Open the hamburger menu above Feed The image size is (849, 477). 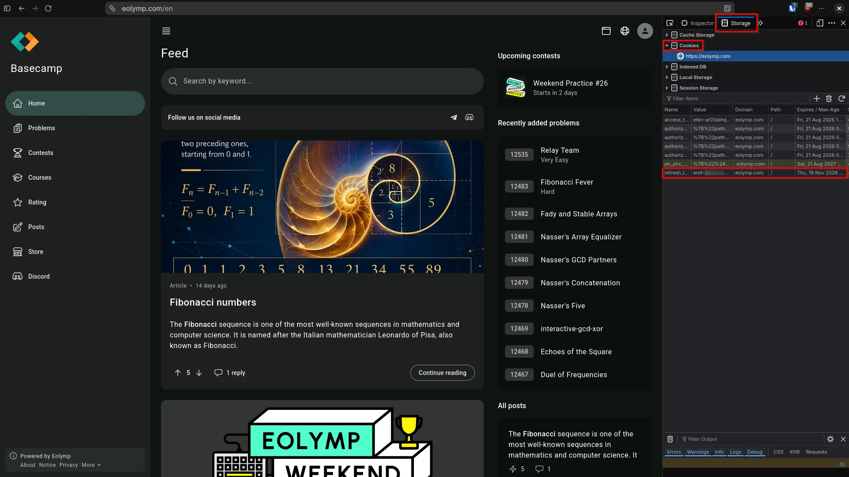(166, 31)
